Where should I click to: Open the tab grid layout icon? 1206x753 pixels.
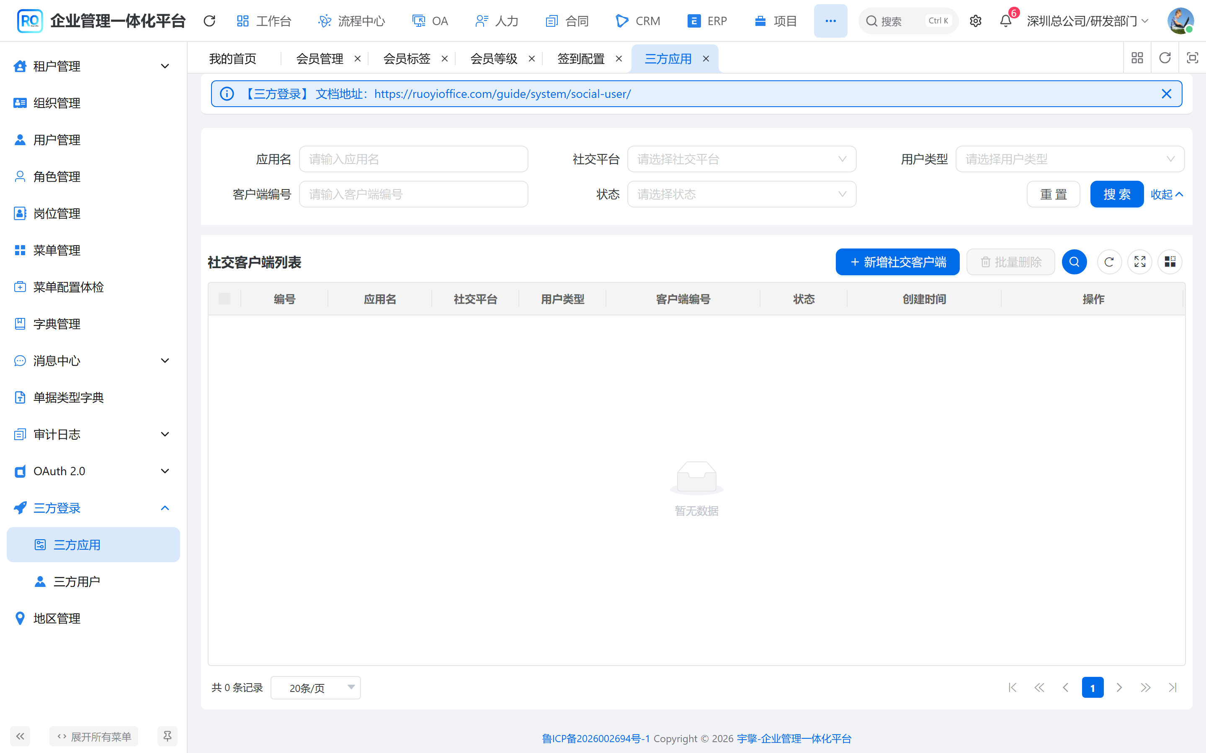click(x=1137, y=58)
